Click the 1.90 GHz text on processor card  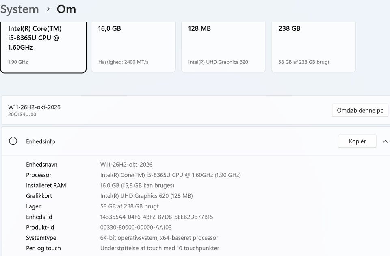pos(18,62)
